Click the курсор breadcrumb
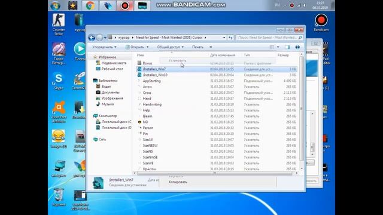 pyautogui.click(x=124, y=38)
